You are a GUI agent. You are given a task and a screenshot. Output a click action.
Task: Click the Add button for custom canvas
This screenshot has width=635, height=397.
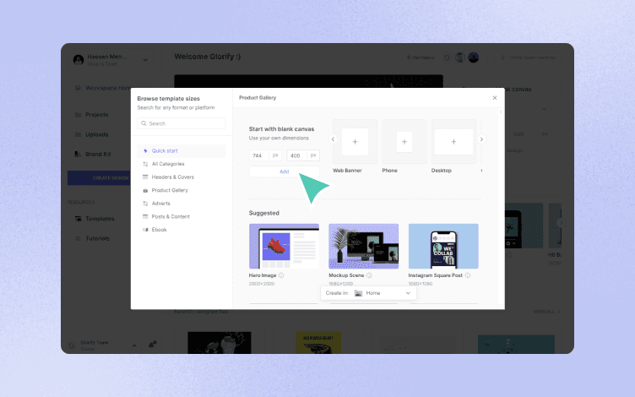pos(285,171)
